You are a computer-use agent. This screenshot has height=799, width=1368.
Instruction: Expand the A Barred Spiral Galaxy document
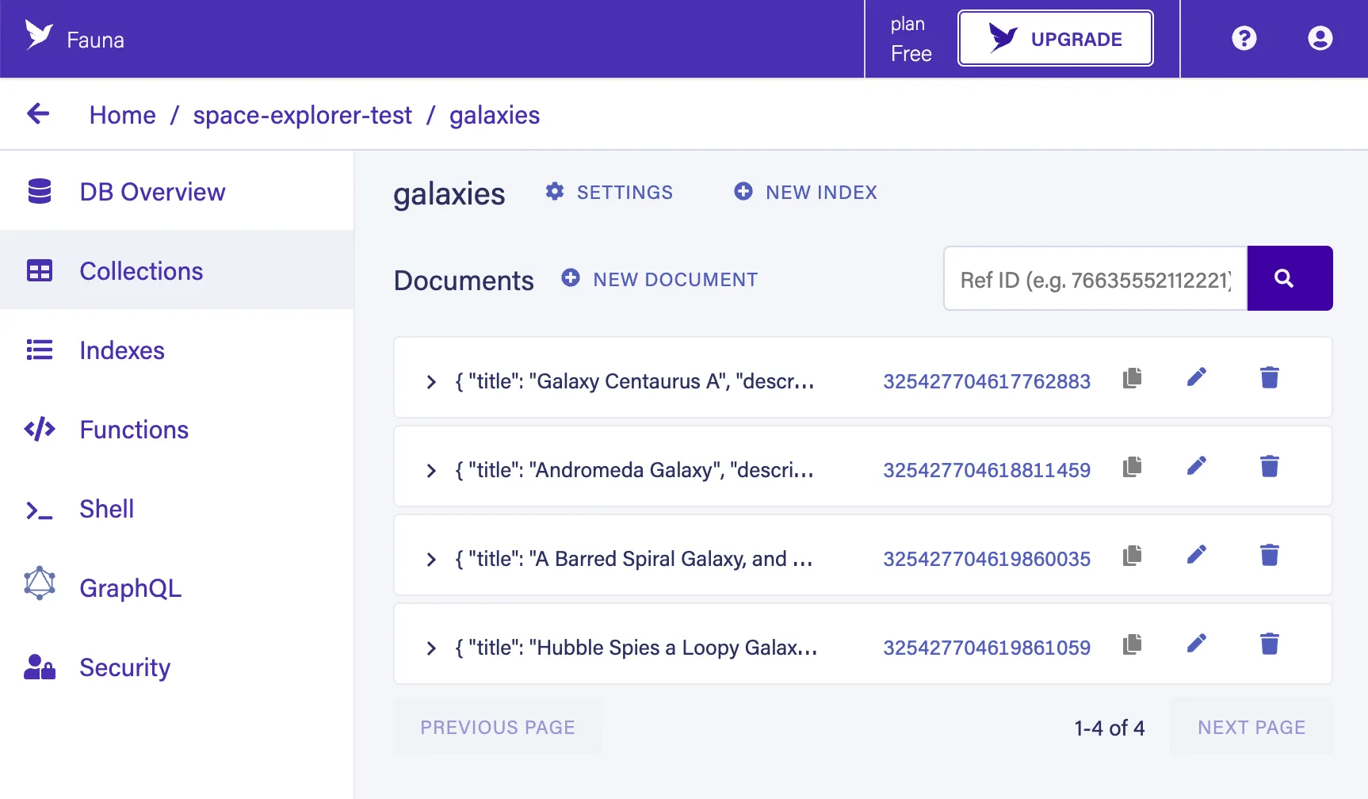431,559
